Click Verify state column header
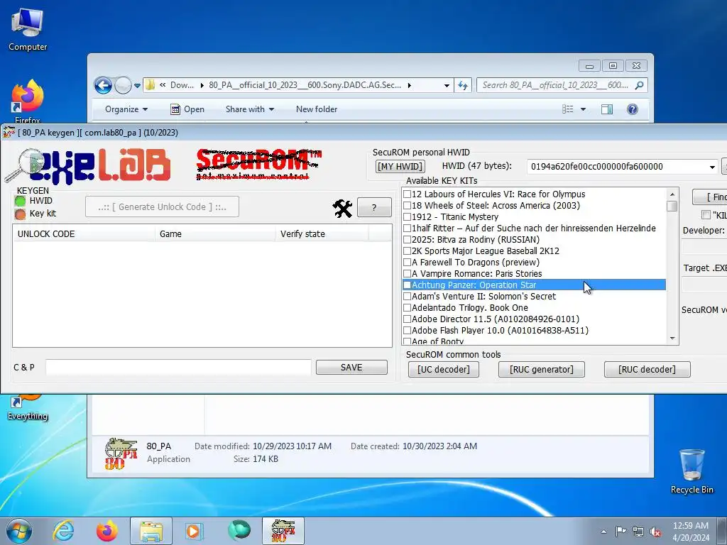The image size is (727, 545). click(322, 234)
